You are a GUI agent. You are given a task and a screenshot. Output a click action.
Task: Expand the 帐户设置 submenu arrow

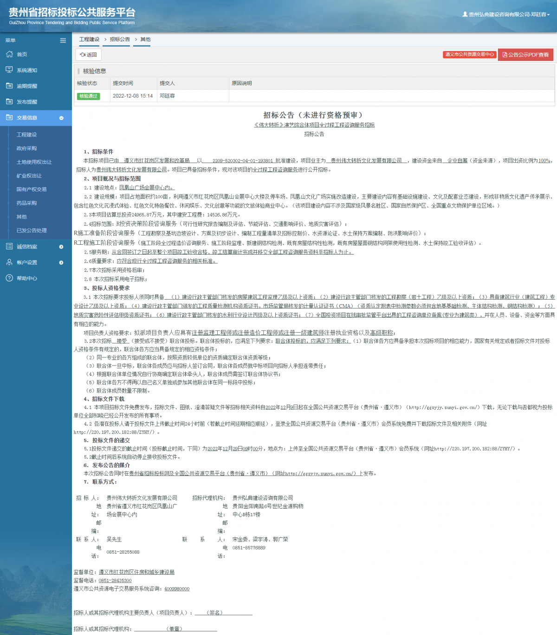coord(61,262)
